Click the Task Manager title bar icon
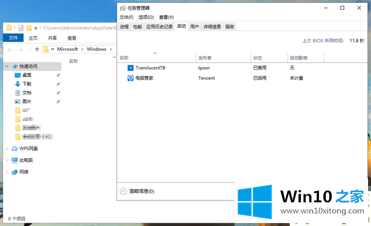371x226 pixels. [x=122, y=8]
